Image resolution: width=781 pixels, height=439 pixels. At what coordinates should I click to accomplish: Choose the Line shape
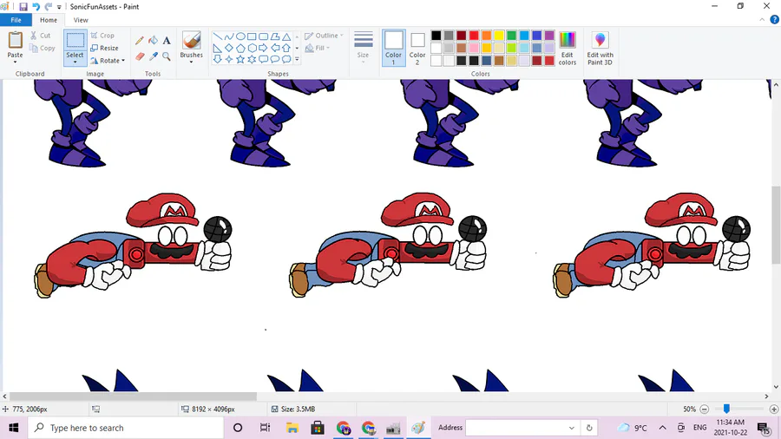click(218, 36)
